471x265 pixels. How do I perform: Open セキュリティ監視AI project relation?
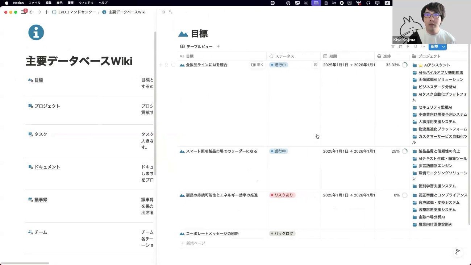click(x=432, y=107)
